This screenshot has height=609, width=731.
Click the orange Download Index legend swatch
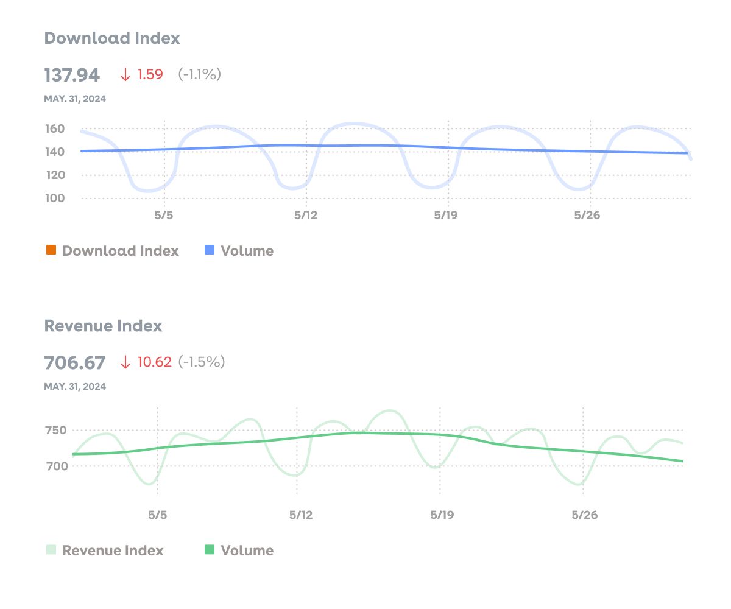tap(51, 250)
